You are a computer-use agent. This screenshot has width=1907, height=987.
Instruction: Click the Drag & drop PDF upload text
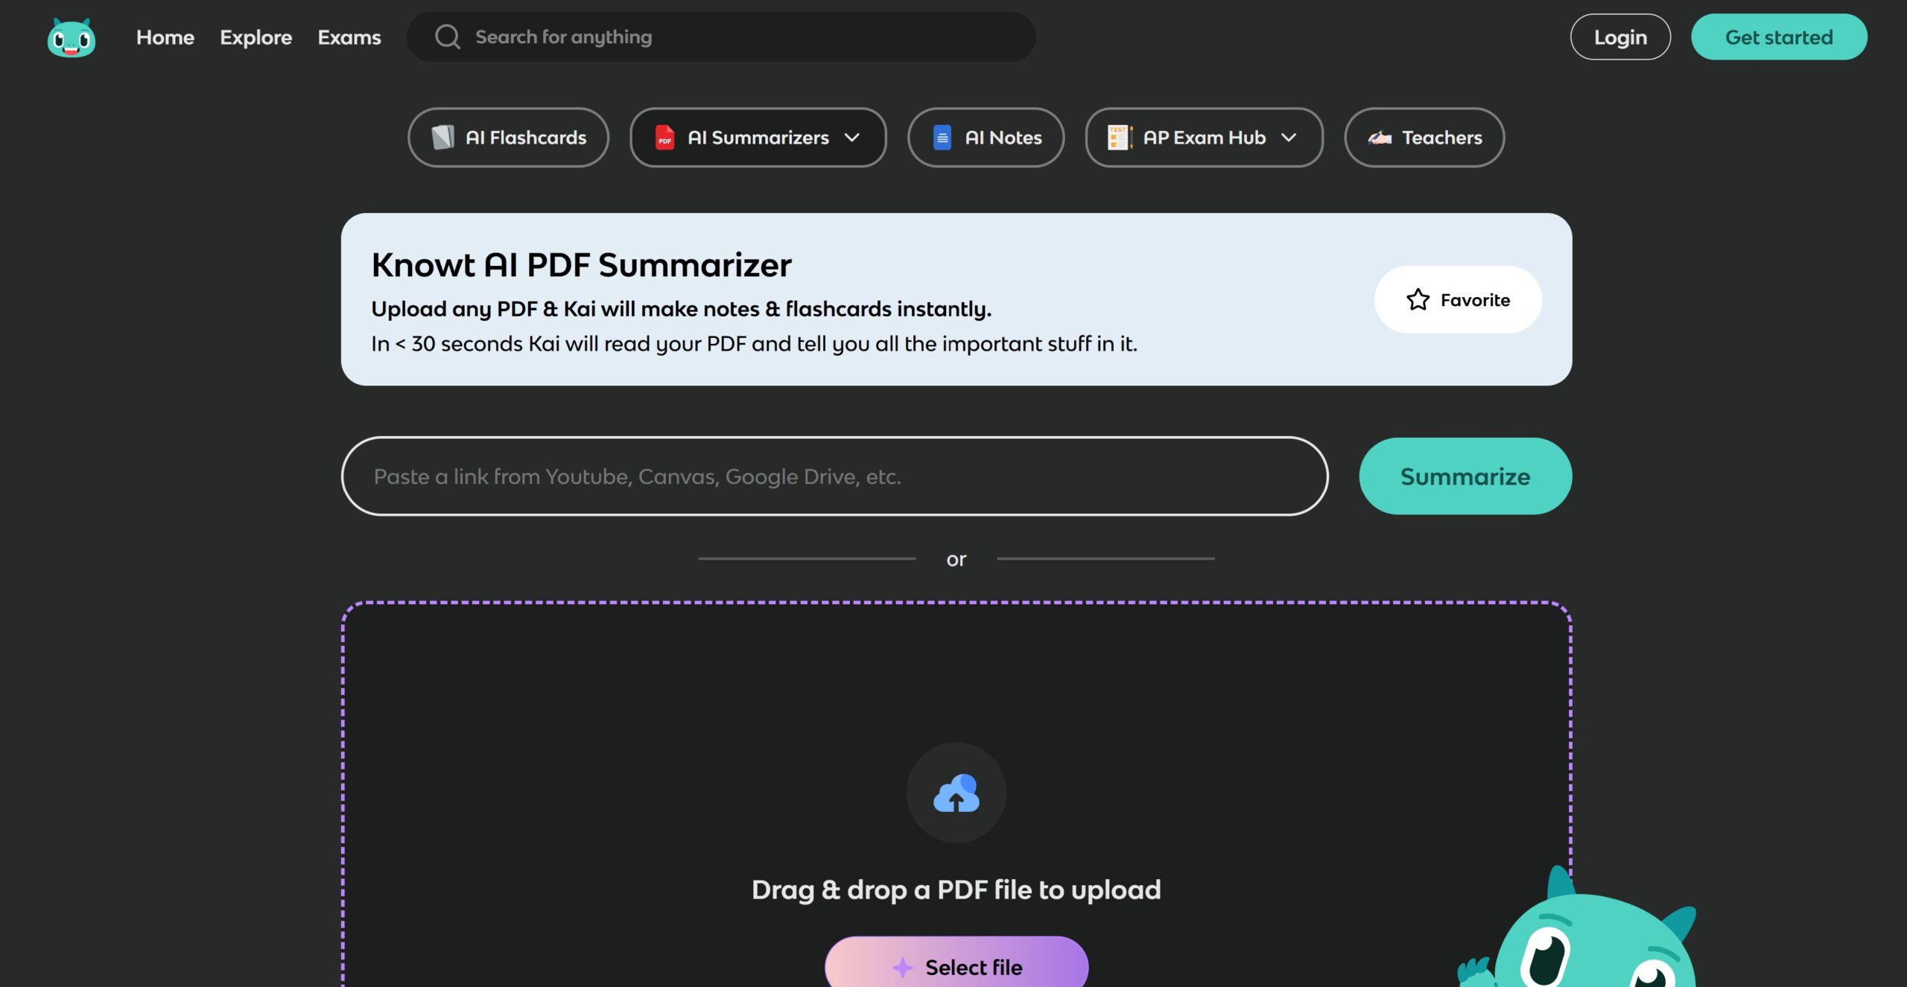tap(956, 889)
